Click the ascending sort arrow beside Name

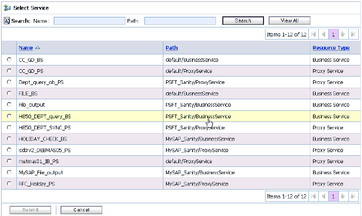[37, 48]
